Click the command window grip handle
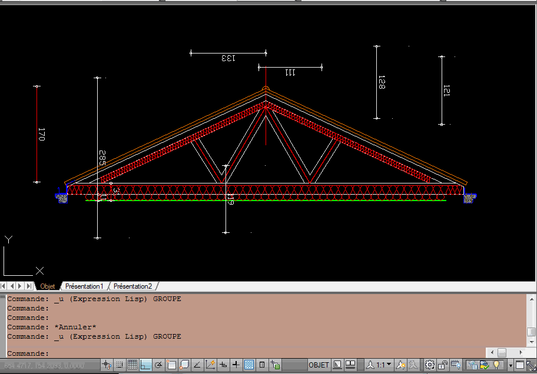537x374 pixels. click(x=3, y=297)
